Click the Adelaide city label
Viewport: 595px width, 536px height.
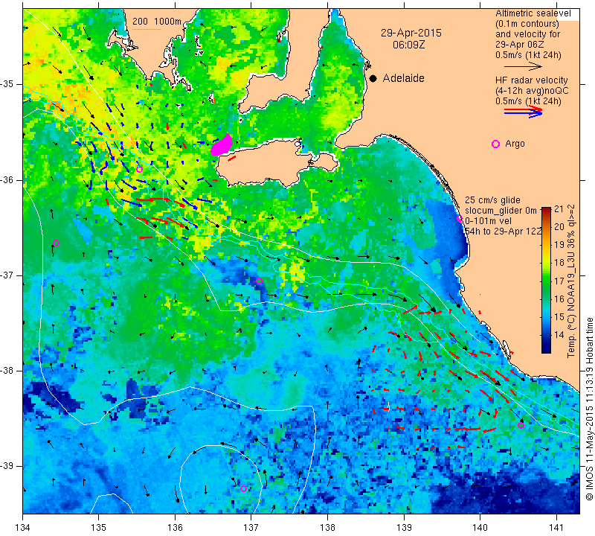coord(403,78)
